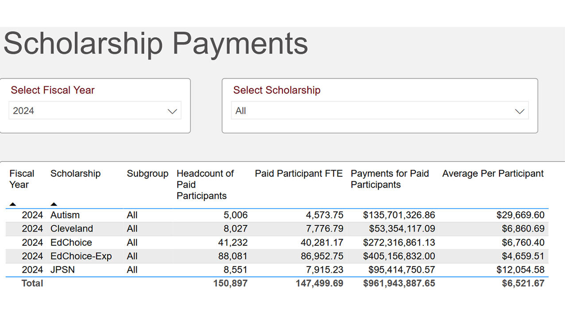The height and width of the screenshot is (327, 565).
Task: Click the Fiscal Year dropdown chevron arrow
Action: (x=172, y=111)
